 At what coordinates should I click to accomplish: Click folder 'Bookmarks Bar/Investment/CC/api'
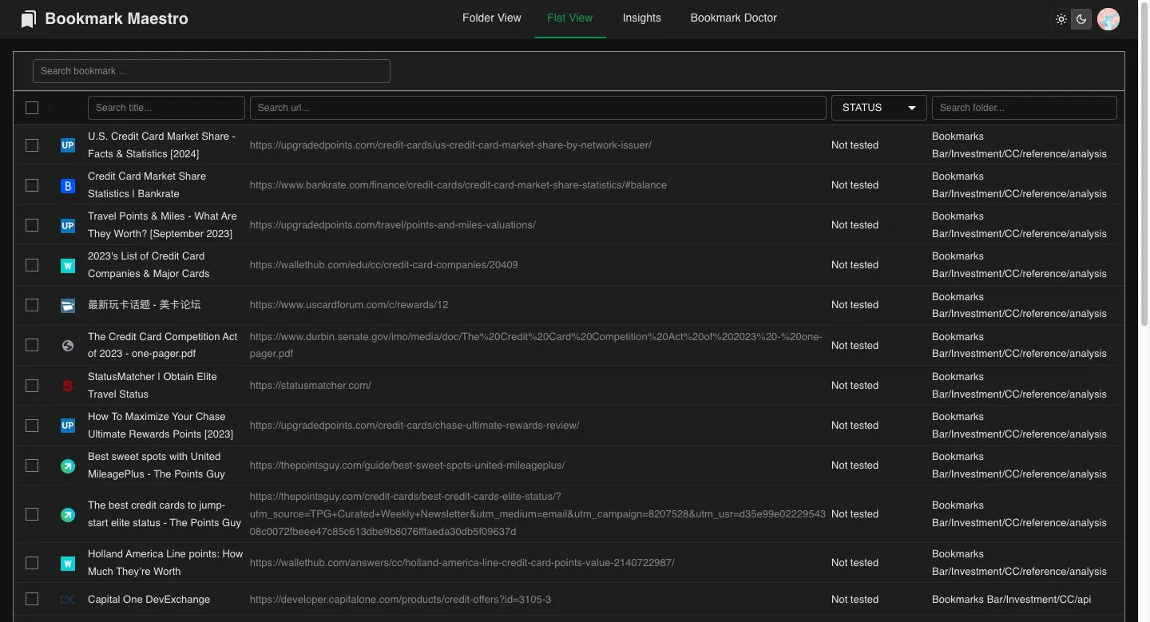point(1011,600)
